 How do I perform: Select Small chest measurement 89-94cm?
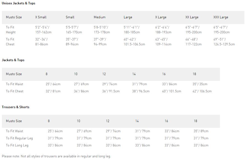[x=72, y=44]
